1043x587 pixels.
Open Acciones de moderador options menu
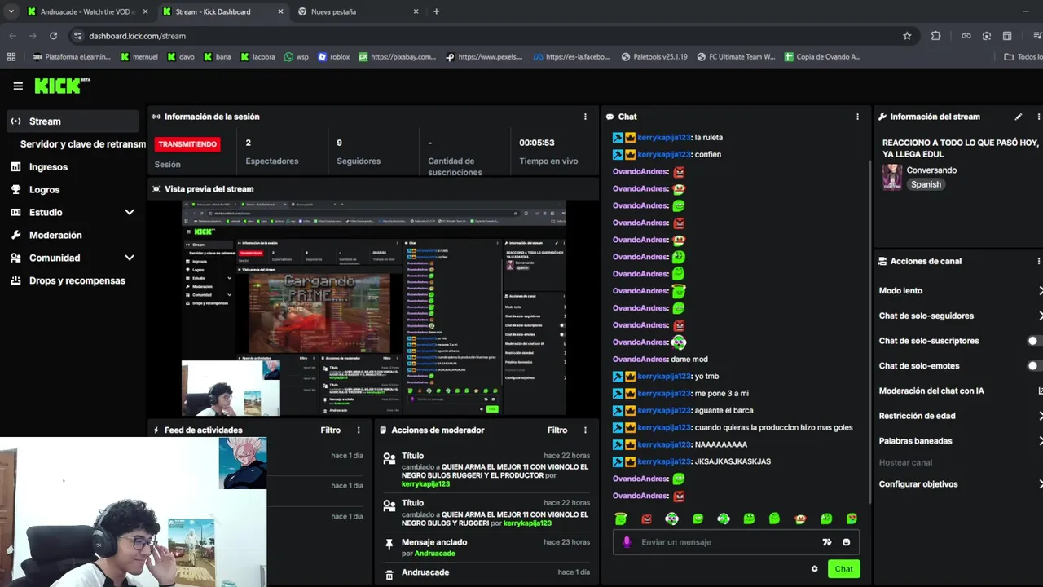[x=585, y=430]
